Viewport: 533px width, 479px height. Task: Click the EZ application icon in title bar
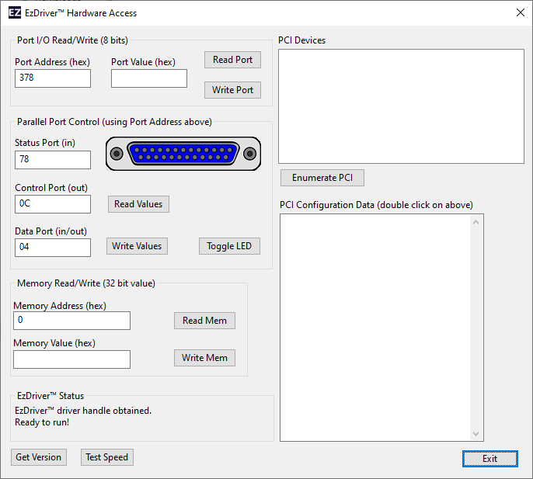pos(15,13)
